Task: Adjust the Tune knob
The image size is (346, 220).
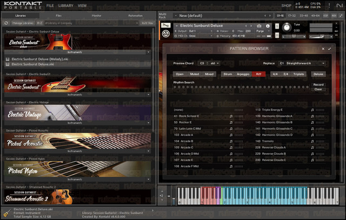Action: [x=287, y=28]
